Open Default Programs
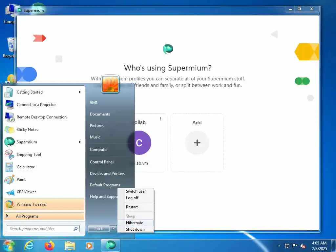 (x=105, y=185)
